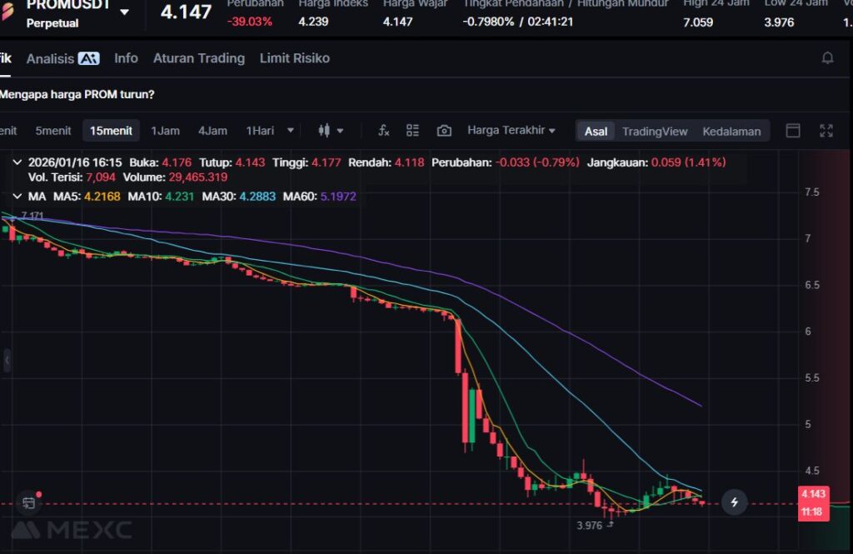
Task: Take a chart snapshot with camera icon
Action: 444,131
